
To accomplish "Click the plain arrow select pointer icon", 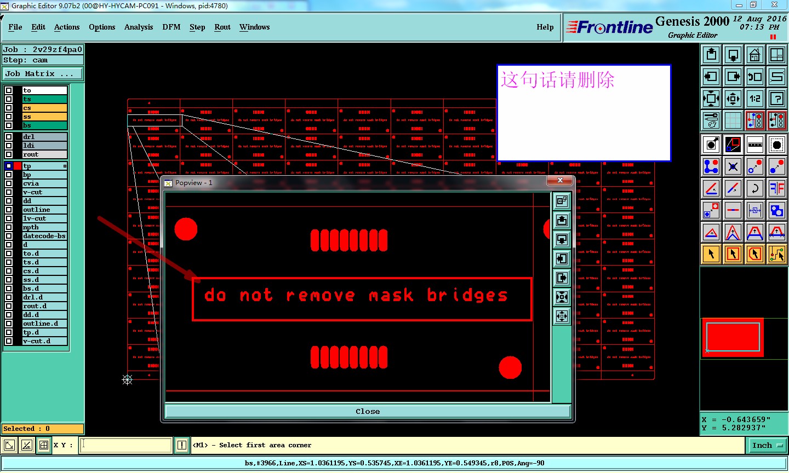I will pos(711,254).
